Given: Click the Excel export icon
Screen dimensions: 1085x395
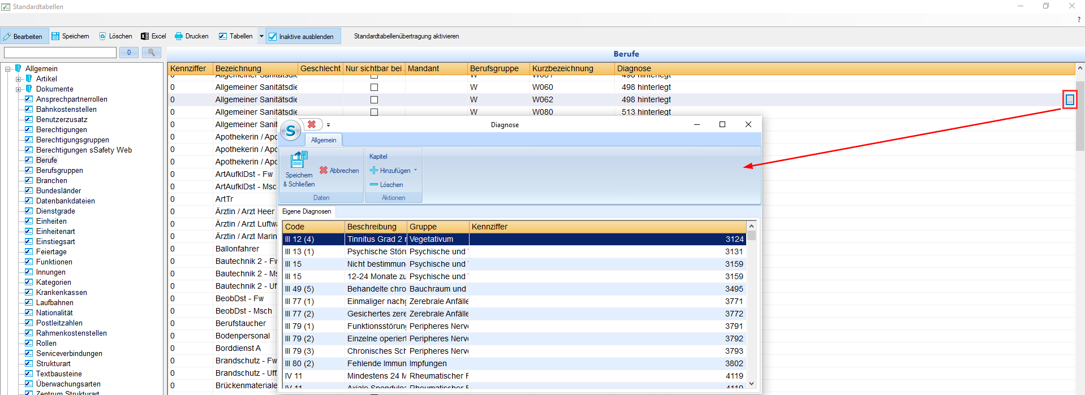Looking at the screenshot, I should pos(145,36).
